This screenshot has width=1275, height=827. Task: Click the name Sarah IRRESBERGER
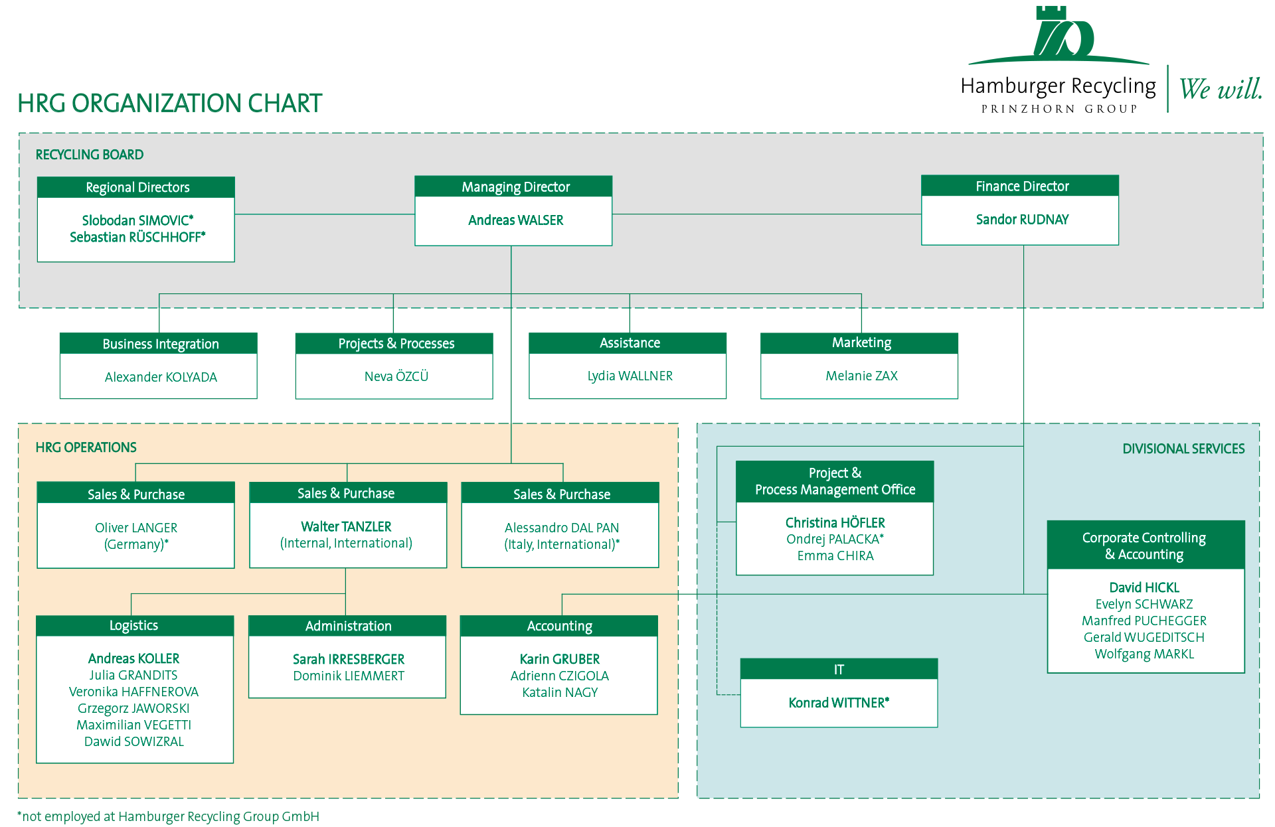coord(349,659)
